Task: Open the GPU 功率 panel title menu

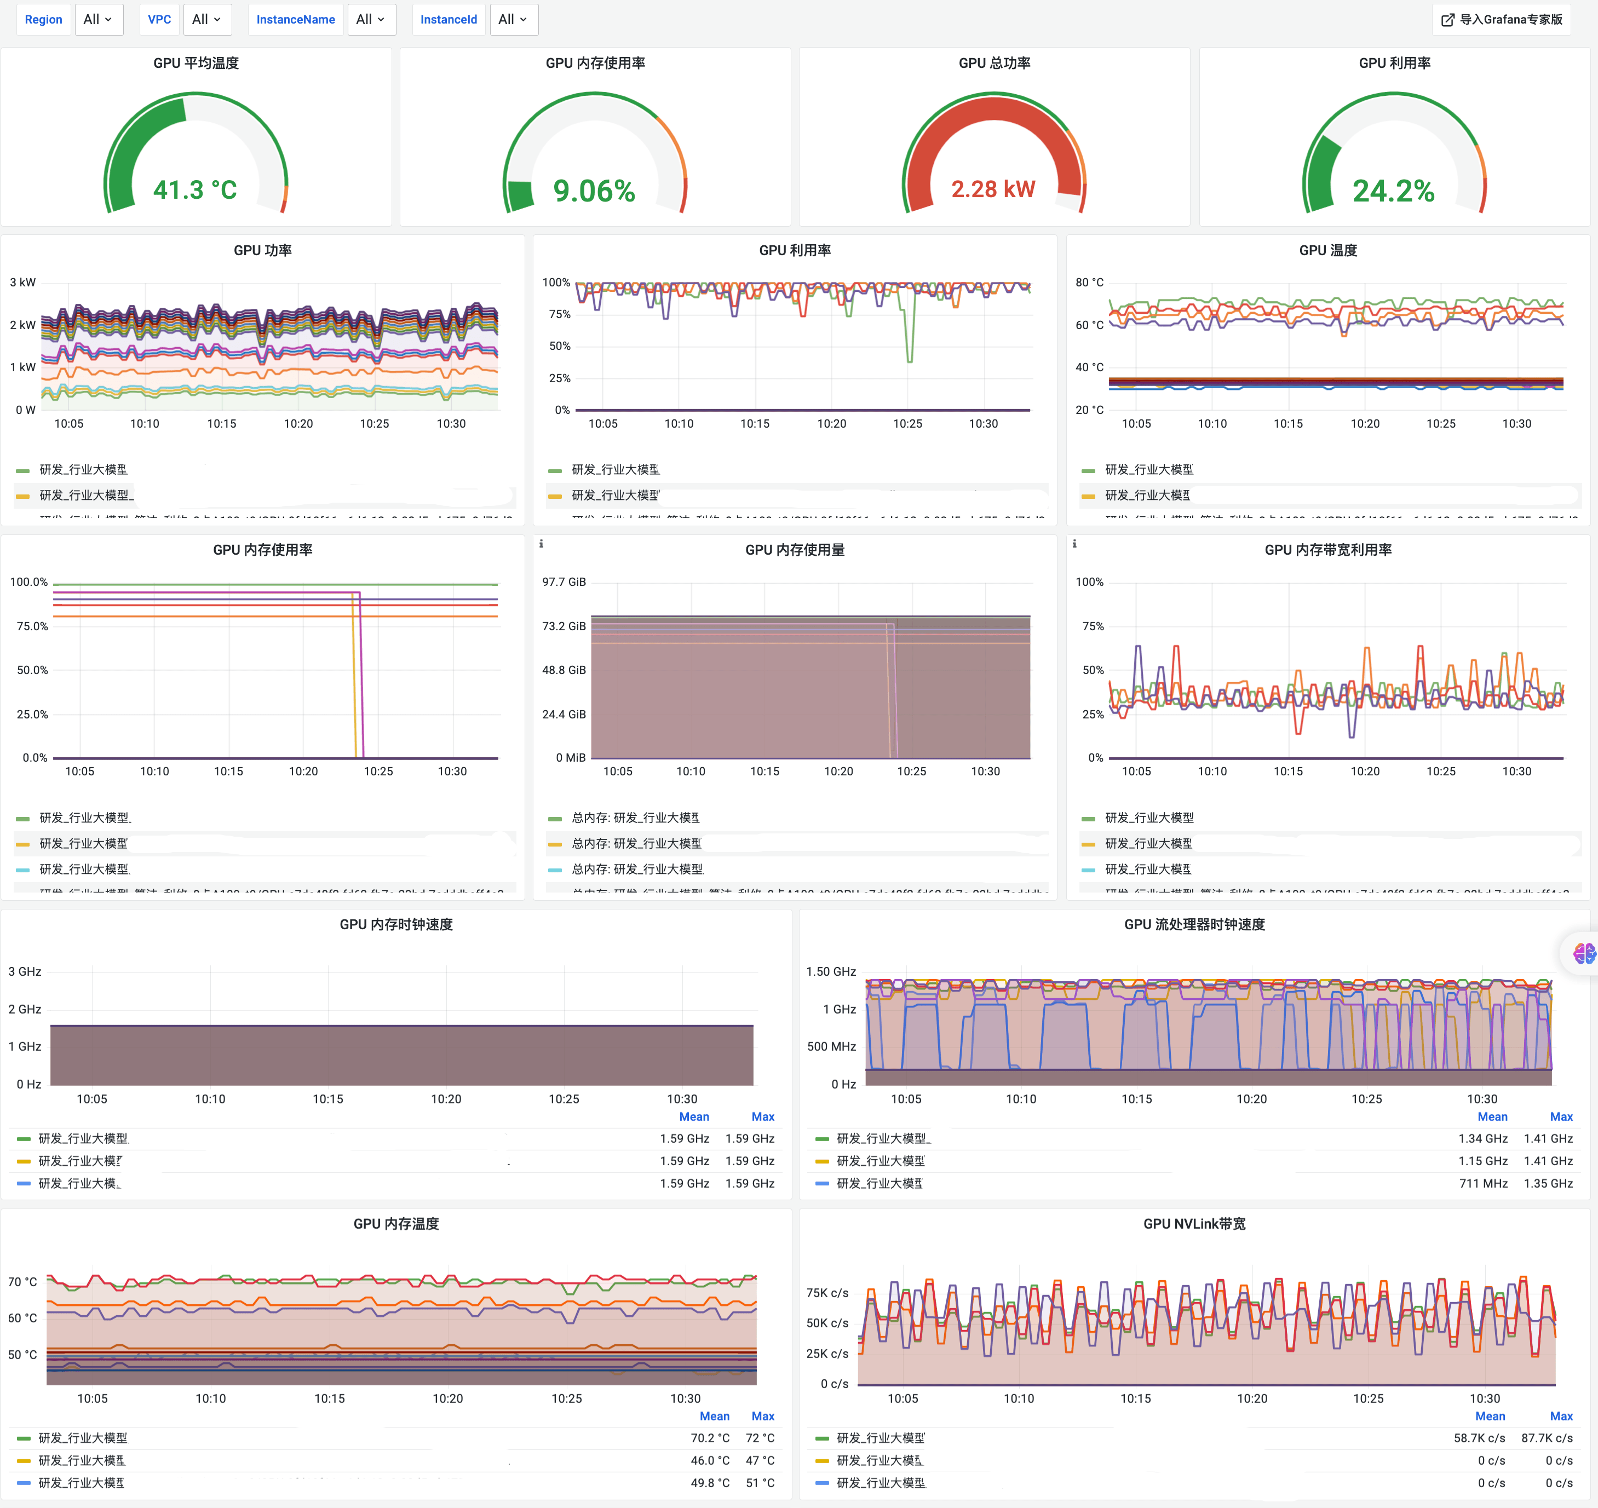Action: [262, 250]
